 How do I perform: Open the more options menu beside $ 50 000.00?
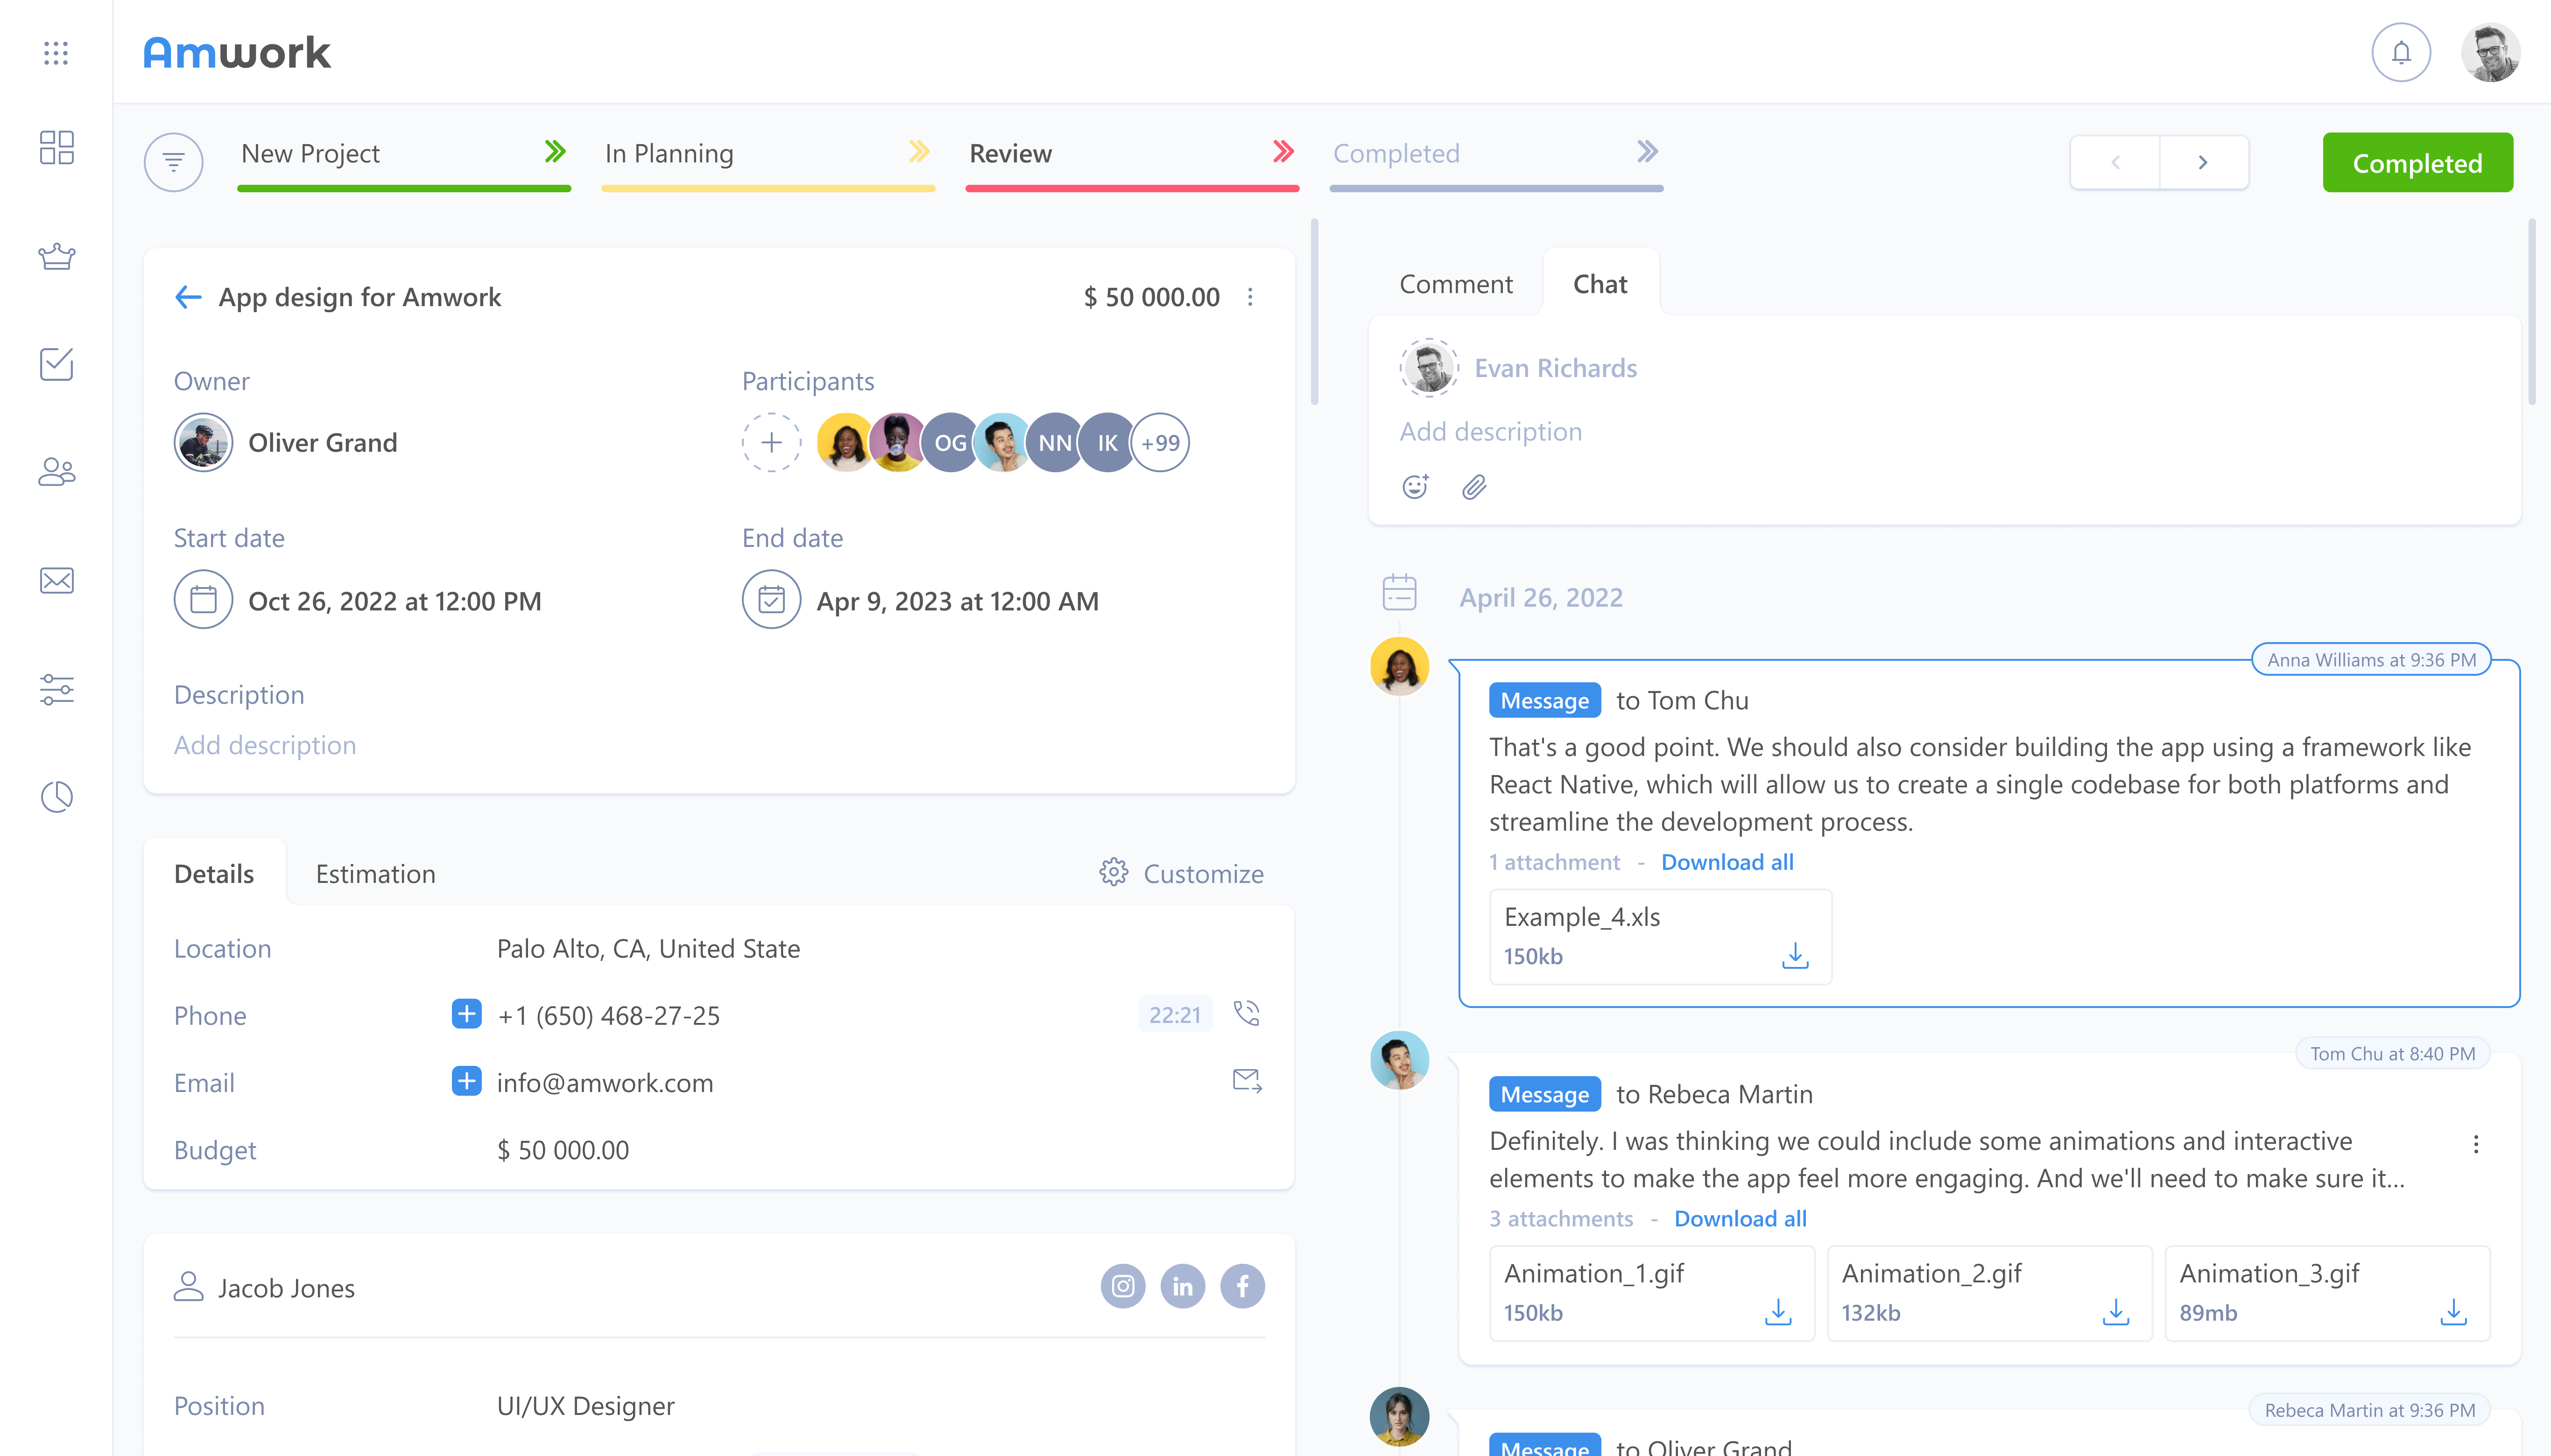point(1249,297)
